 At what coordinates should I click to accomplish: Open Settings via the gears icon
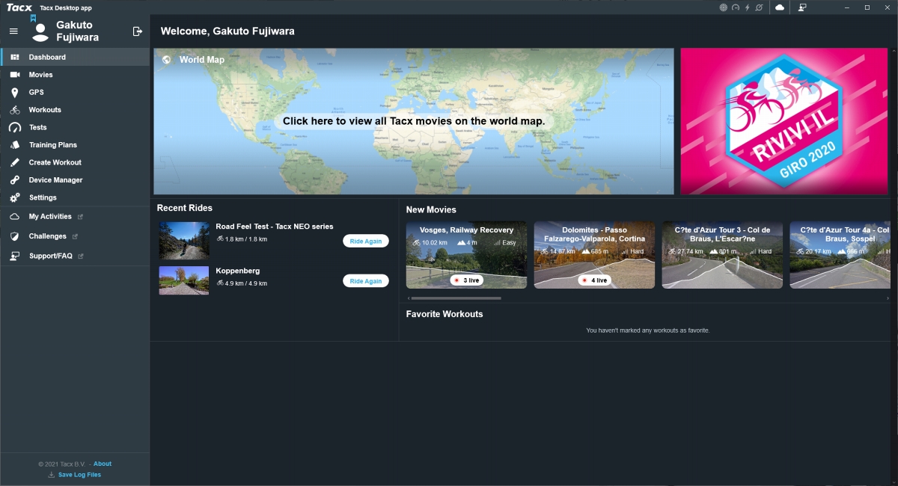pos(14,197)
